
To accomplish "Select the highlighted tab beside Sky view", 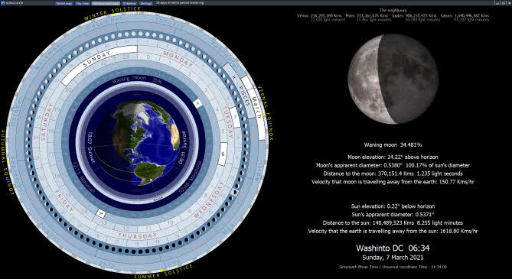I will tap(106, 3).
